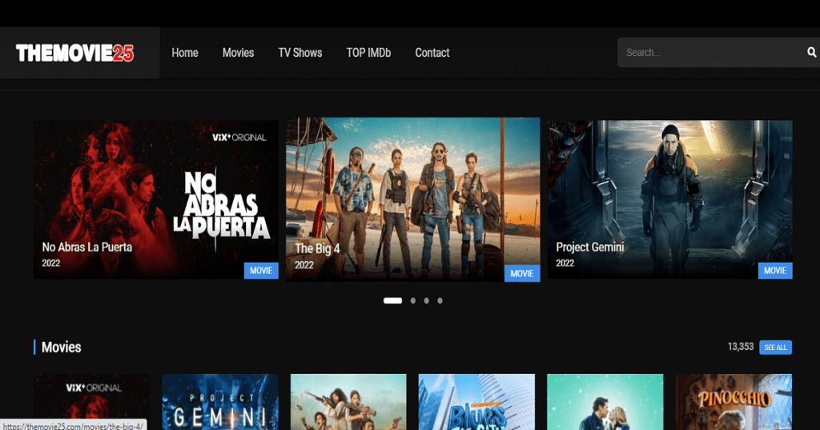The width and height of the screenshot is (820, 430).
Task: Open ViX+ Original poster in Movies row
Action: coord(91,402)
